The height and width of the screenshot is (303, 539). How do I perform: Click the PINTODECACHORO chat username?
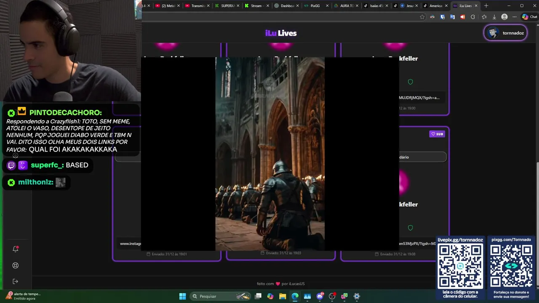pos(65,112)
